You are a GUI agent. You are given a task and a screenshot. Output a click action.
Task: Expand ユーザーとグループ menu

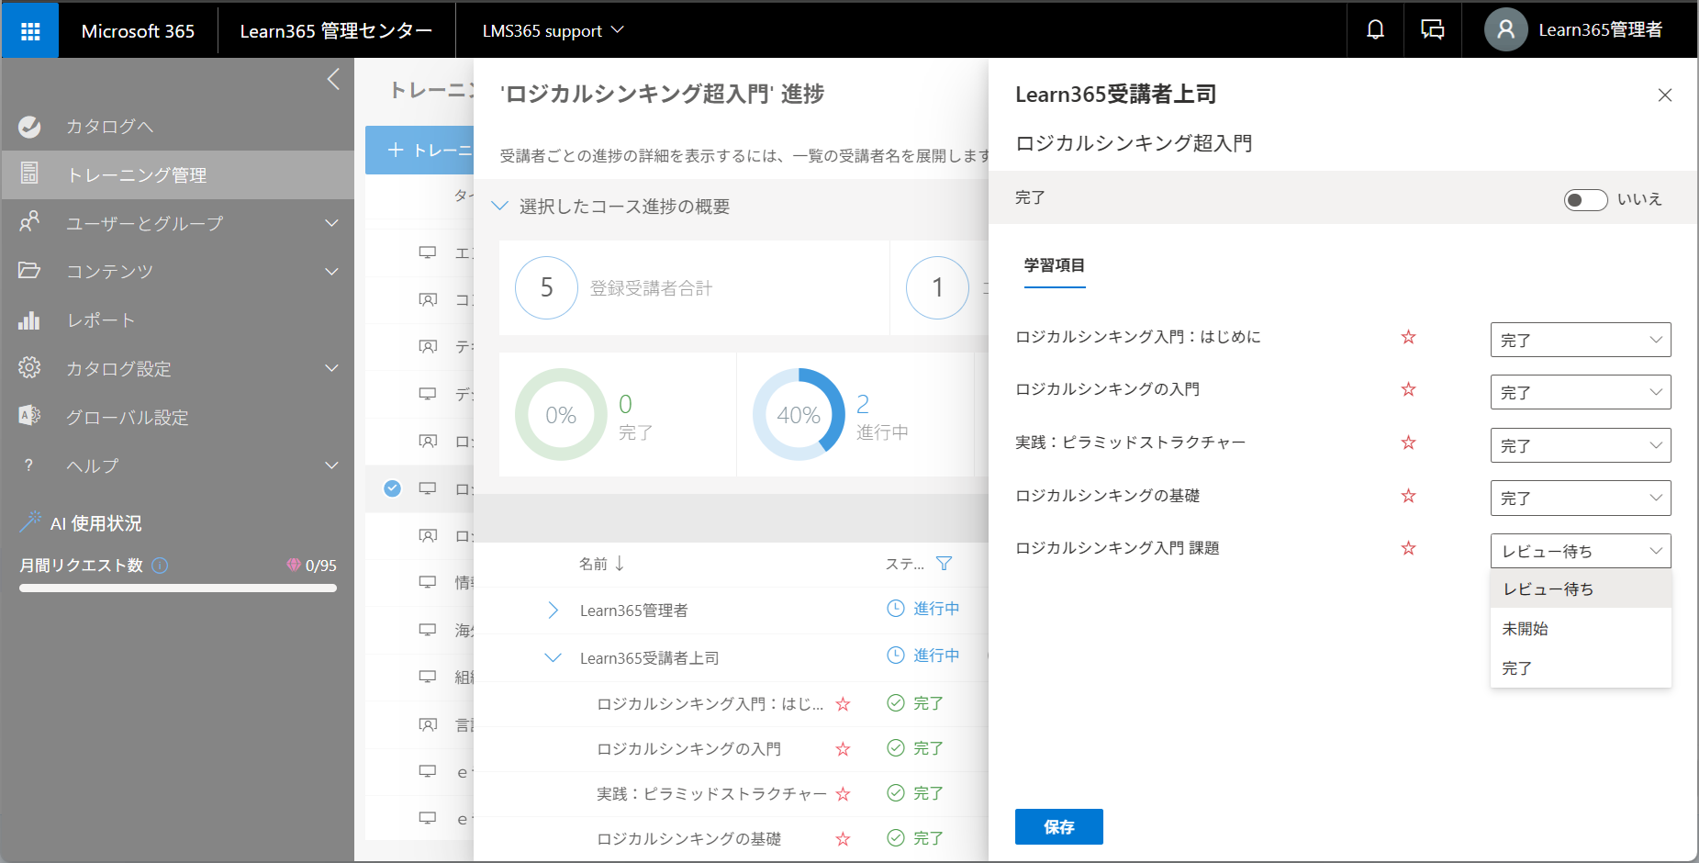point(178,223)
